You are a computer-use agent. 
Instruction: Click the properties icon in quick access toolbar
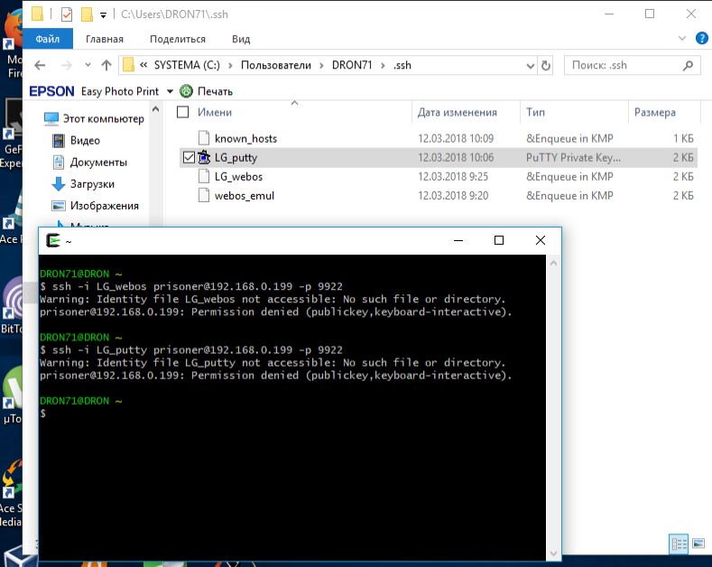[67, 14]
